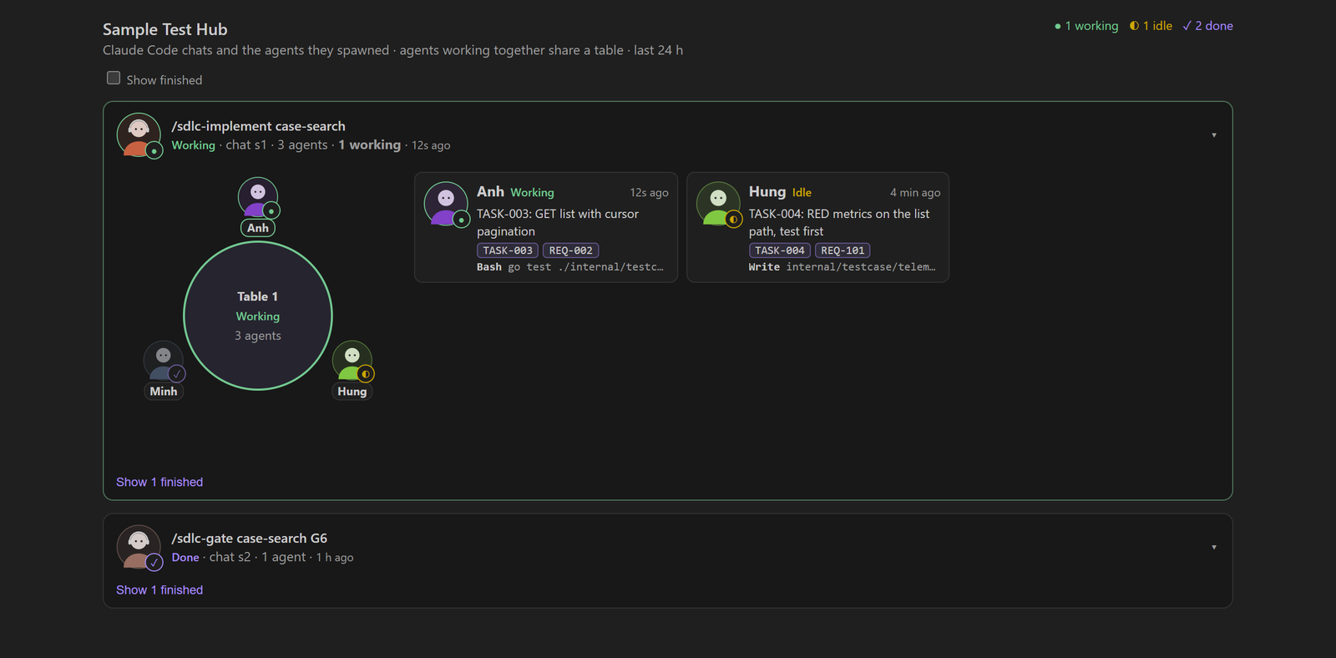
Task: Click 'TASK-003: GET list with cursor pagination' text
Action: tap(558, 223)
